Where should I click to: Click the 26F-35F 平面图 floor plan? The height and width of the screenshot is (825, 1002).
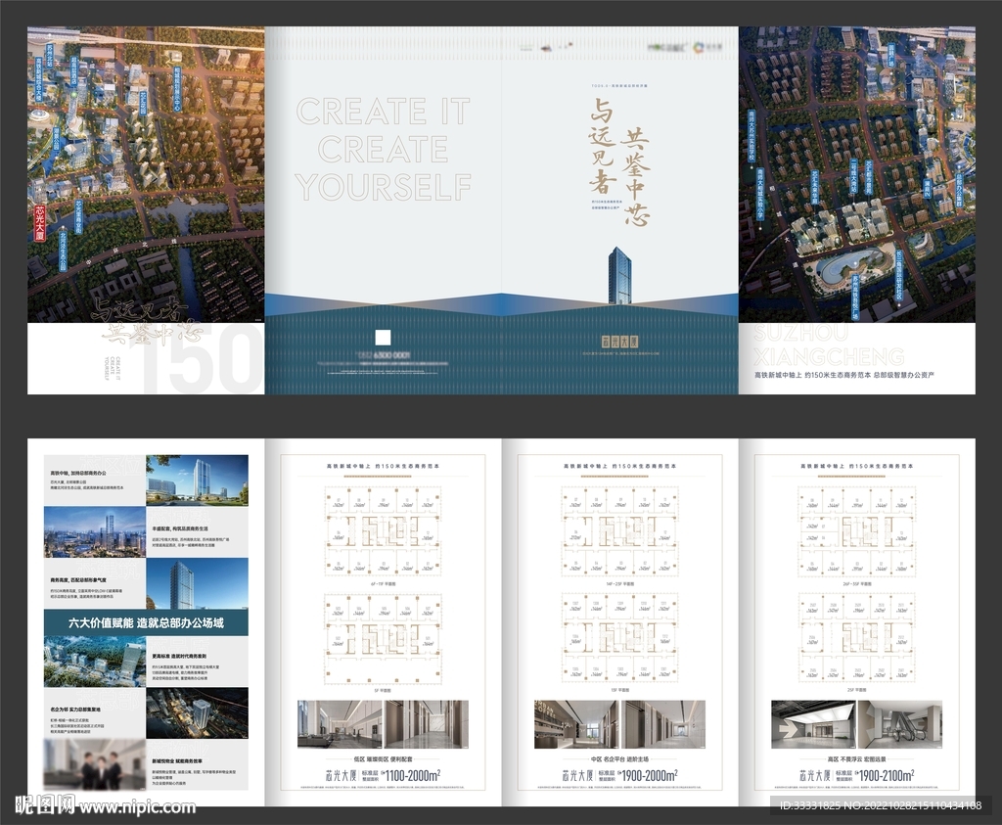[x=856, y=532]
